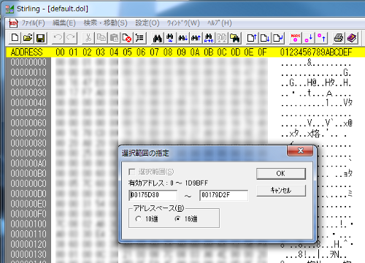The image size is (365, 263).
Task: Click the Save floppy disk icon
Action: [40, 38]
